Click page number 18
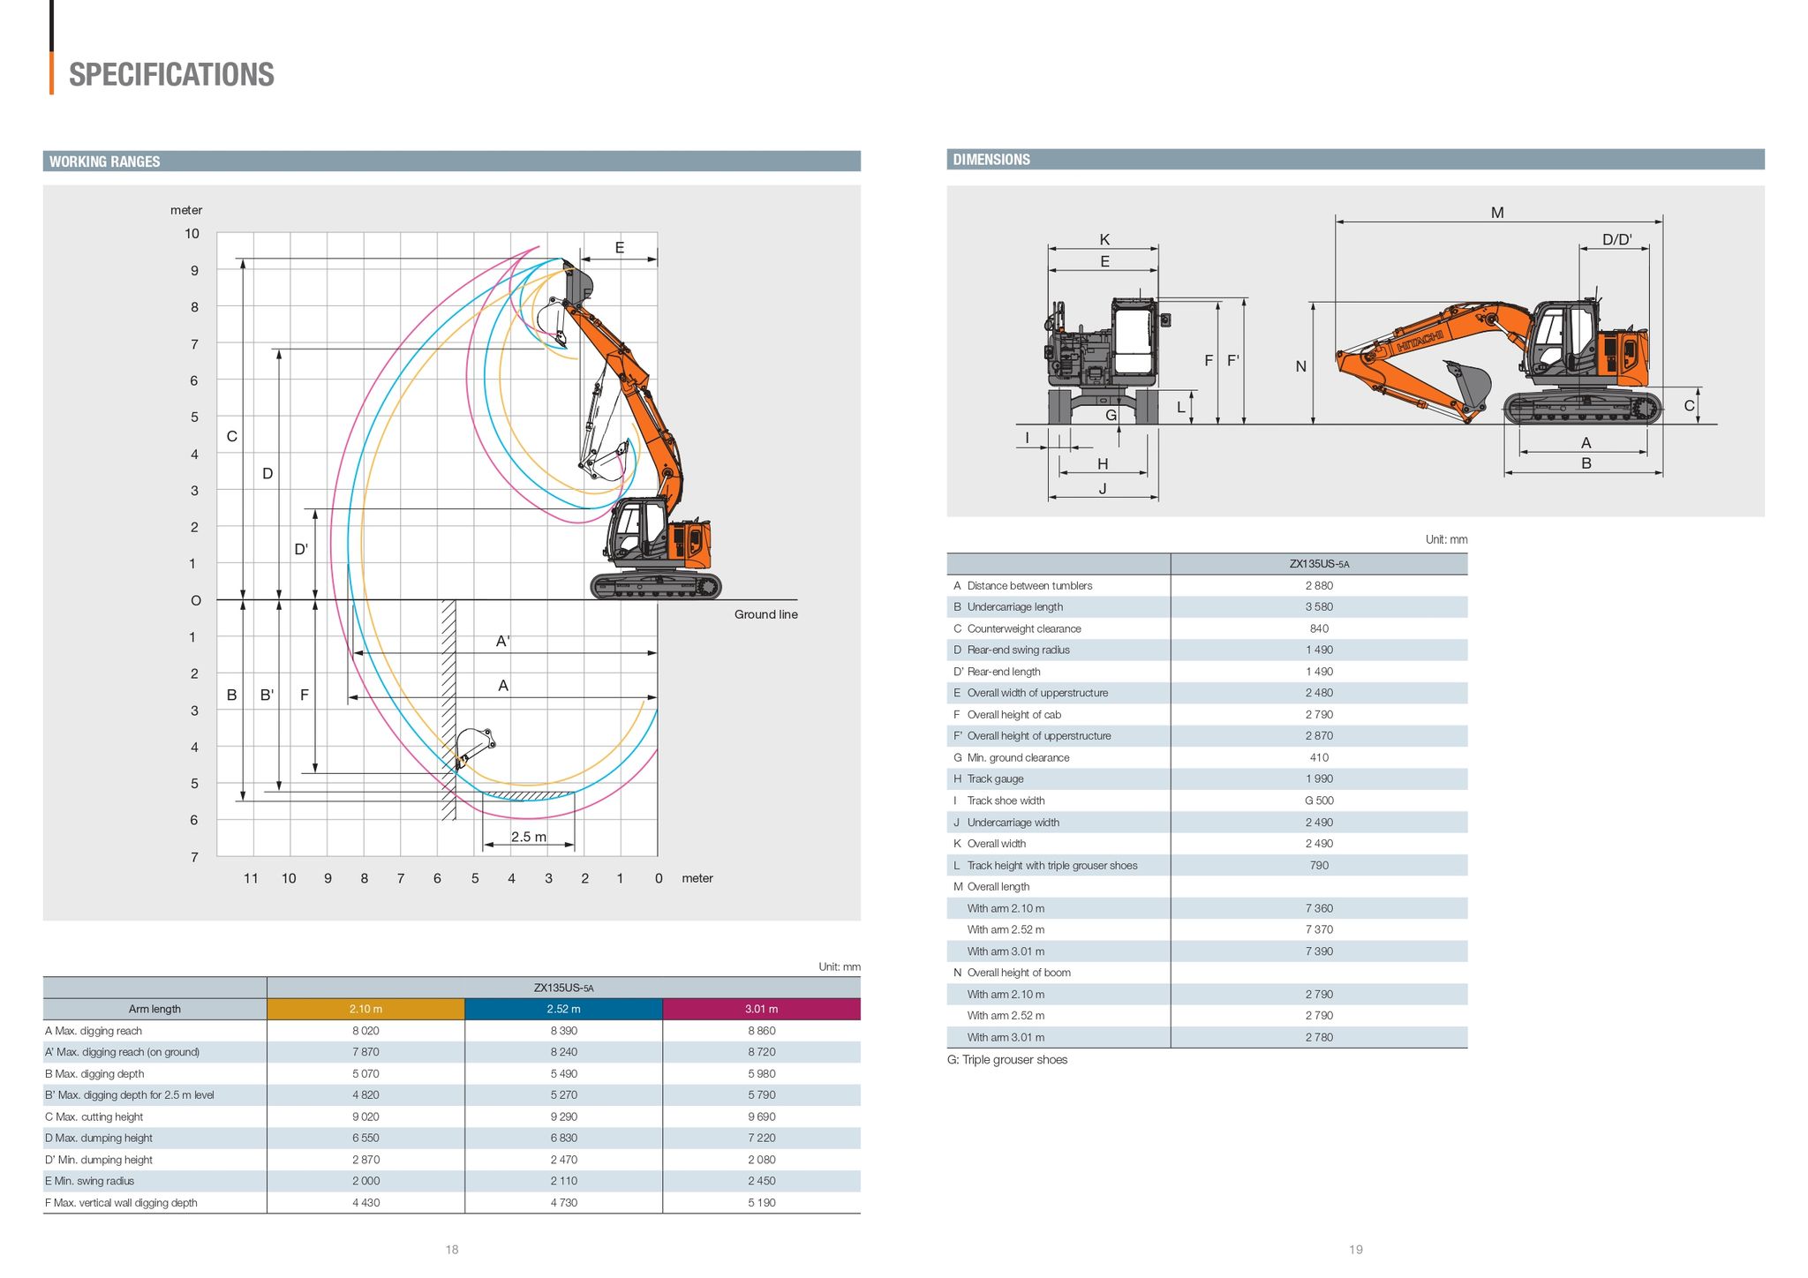The width and height of the screenshot is (1808, 1278). click(452, 1250)
